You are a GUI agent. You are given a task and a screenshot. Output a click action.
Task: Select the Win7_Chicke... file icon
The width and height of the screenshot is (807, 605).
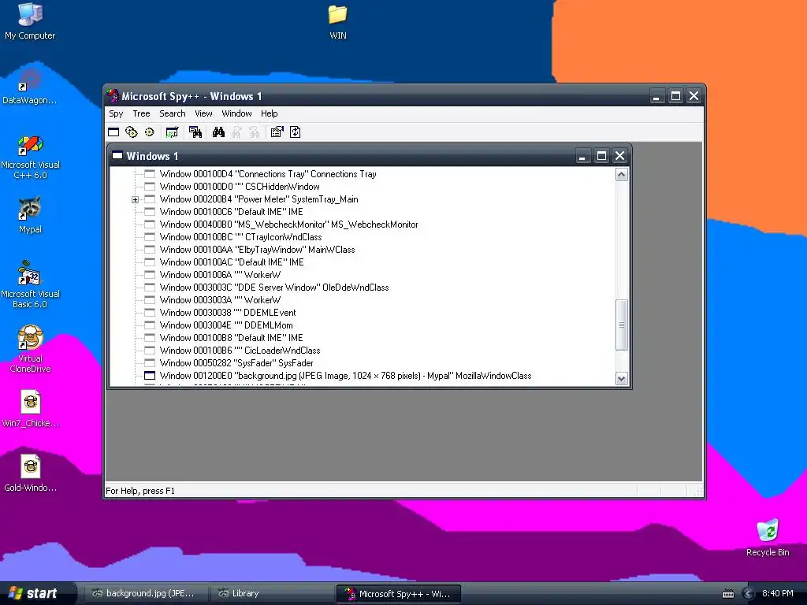click(x=31, y=409)
